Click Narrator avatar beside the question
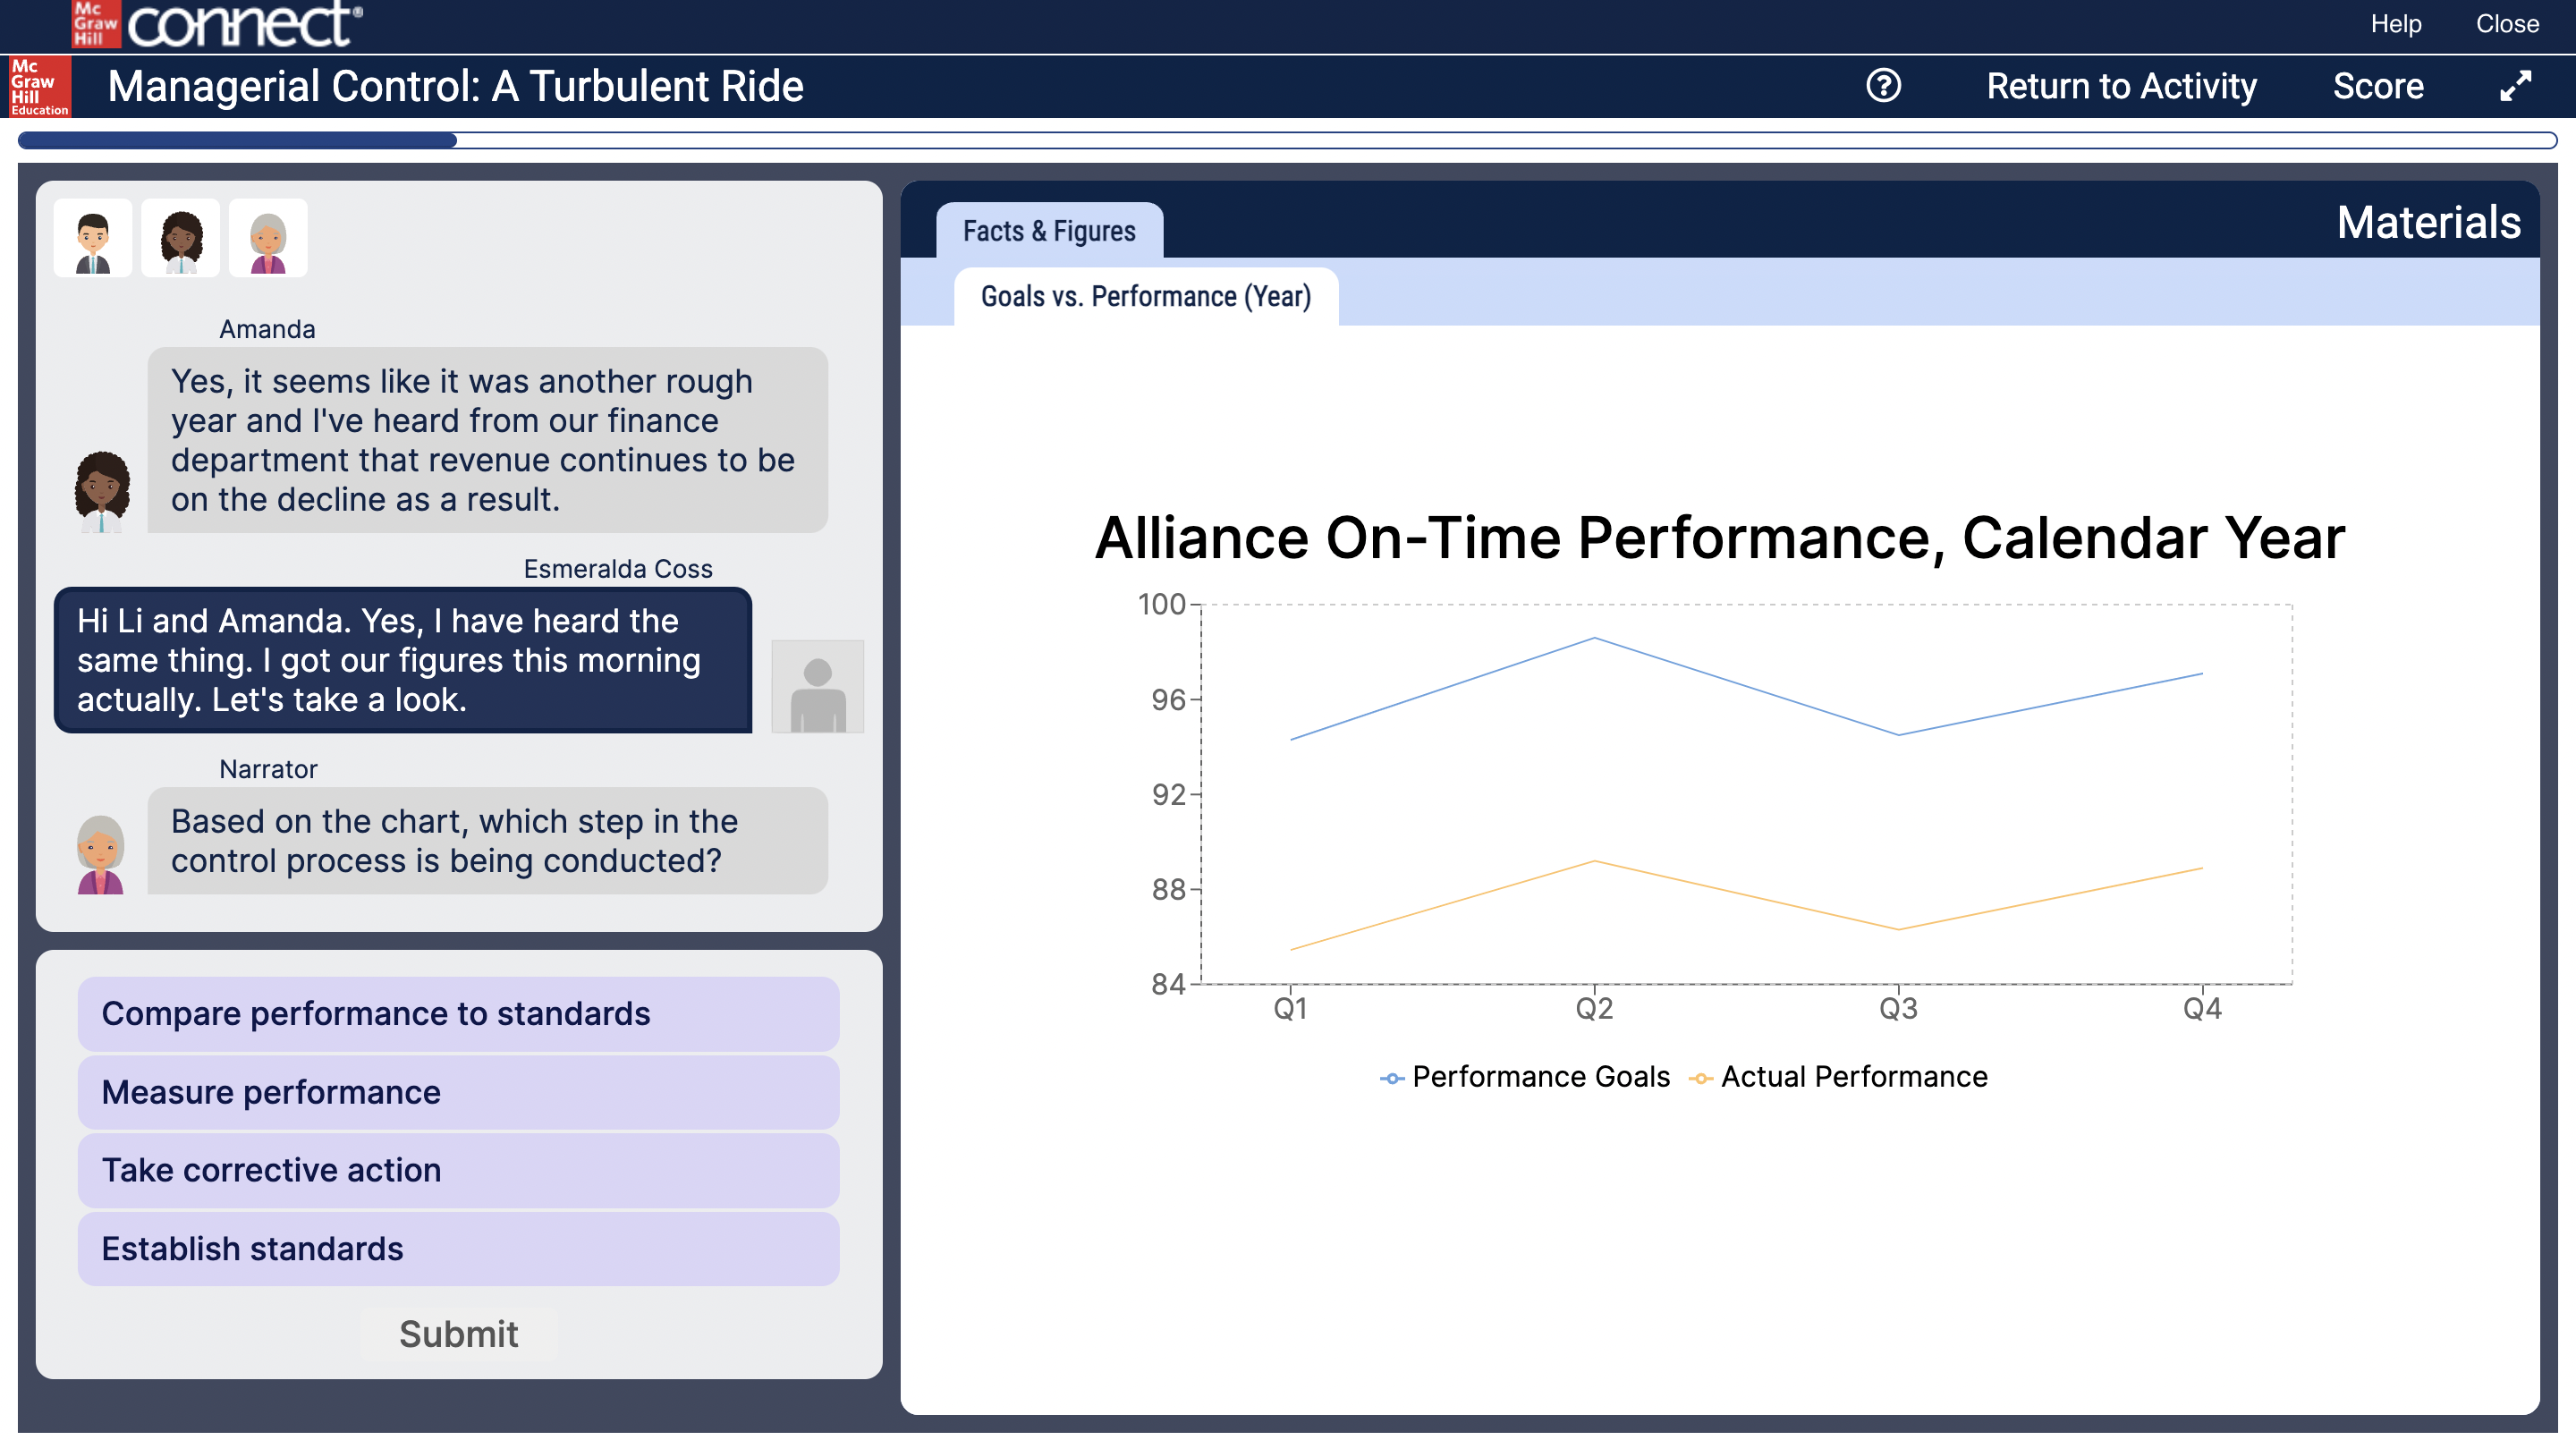 click(x=101, y=853)
